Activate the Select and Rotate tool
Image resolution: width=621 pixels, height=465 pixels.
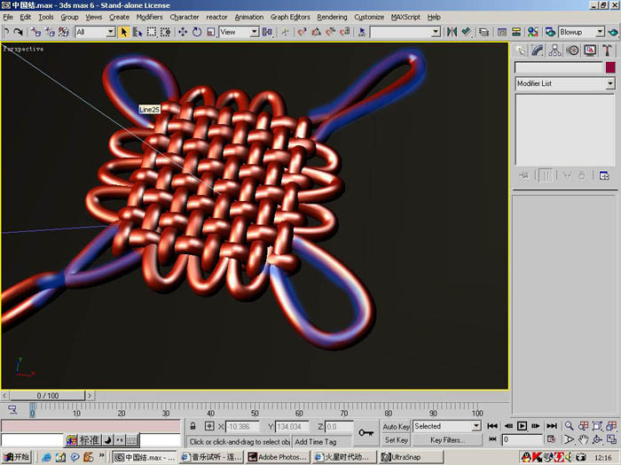(x=197, y=32)
